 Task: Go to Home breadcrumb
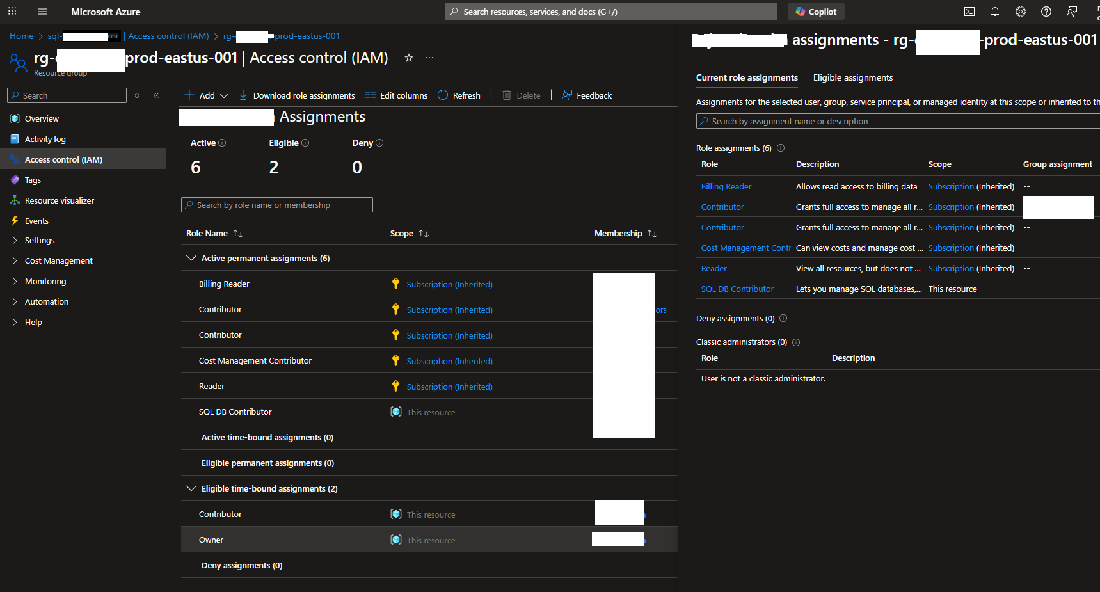(22, 36)
